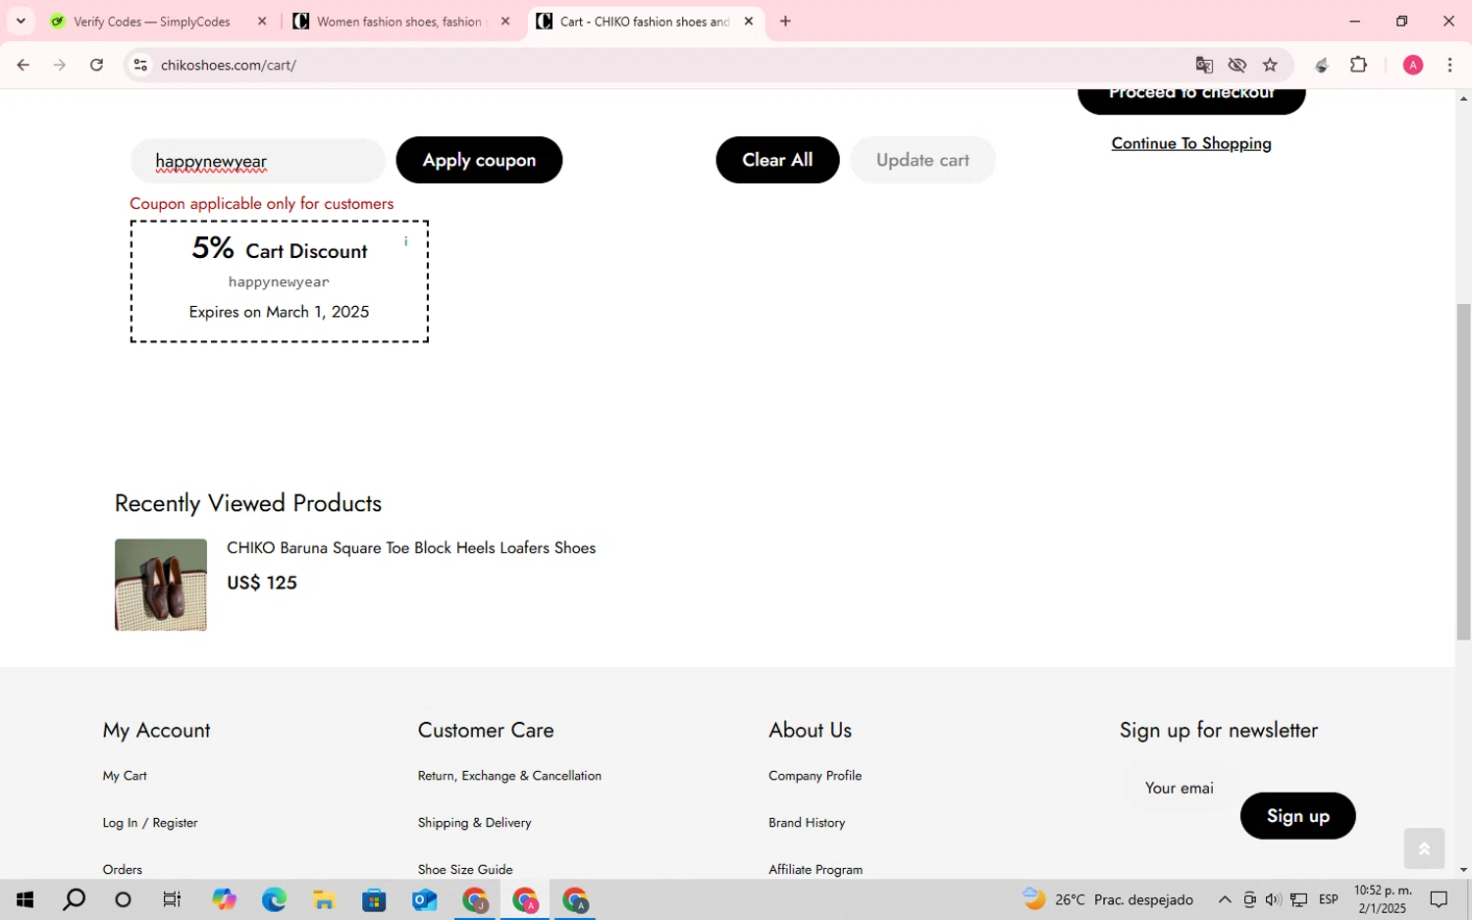
Task: Clear all items with Clear All
Action: coord(777,160)
